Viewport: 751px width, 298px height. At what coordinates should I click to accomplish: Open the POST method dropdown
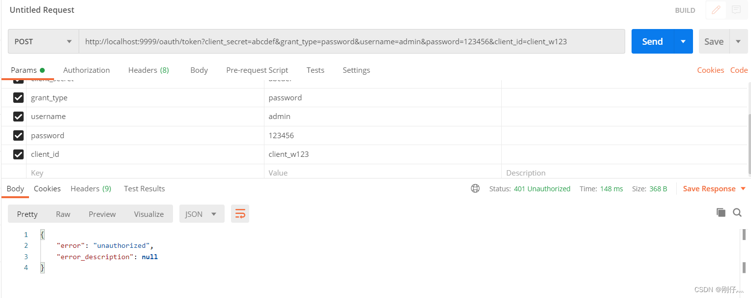pyautogui.click(x=43, y=41)
